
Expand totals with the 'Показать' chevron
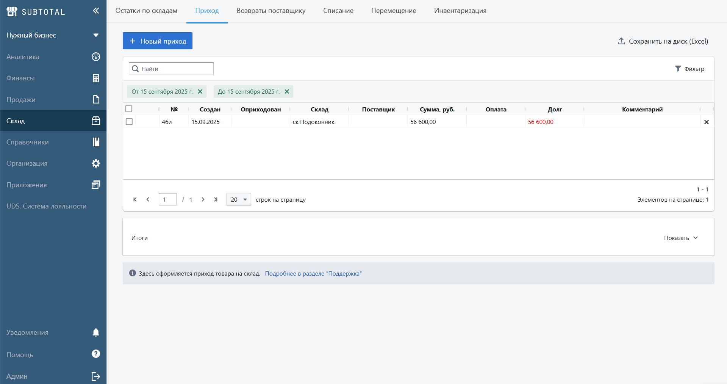pyautogui.click(x=696, y=238)
